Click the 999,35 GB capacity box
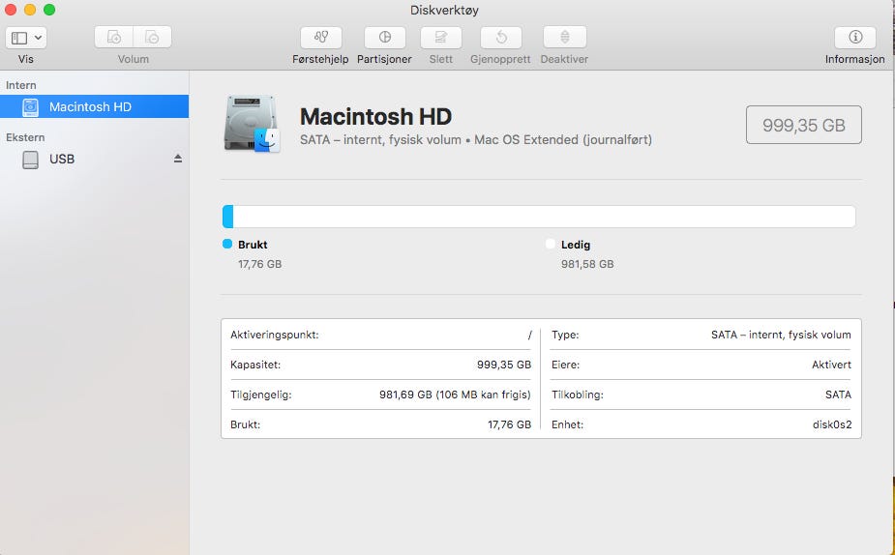 (804, 125)
